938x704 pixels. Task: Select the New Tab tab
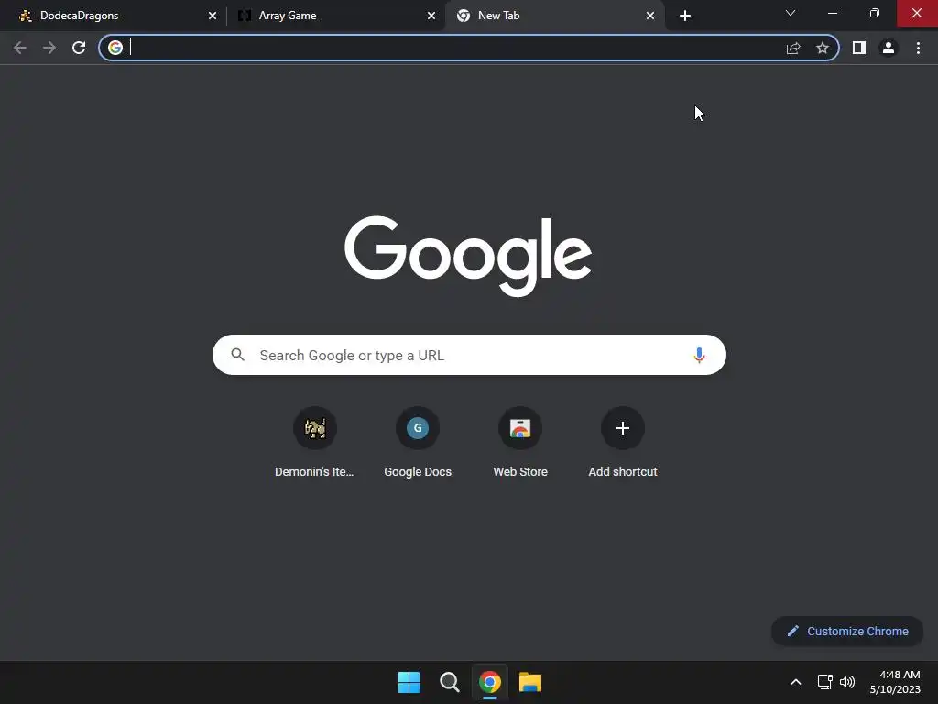pyautogui.click(x=554, y=16)
